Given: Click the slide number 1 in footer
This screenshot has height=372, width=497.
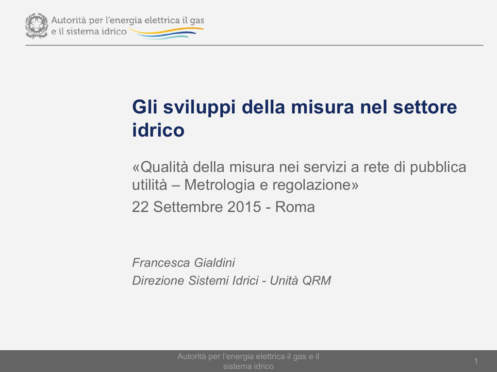Looking at the screenshot, I should [476, 361].
